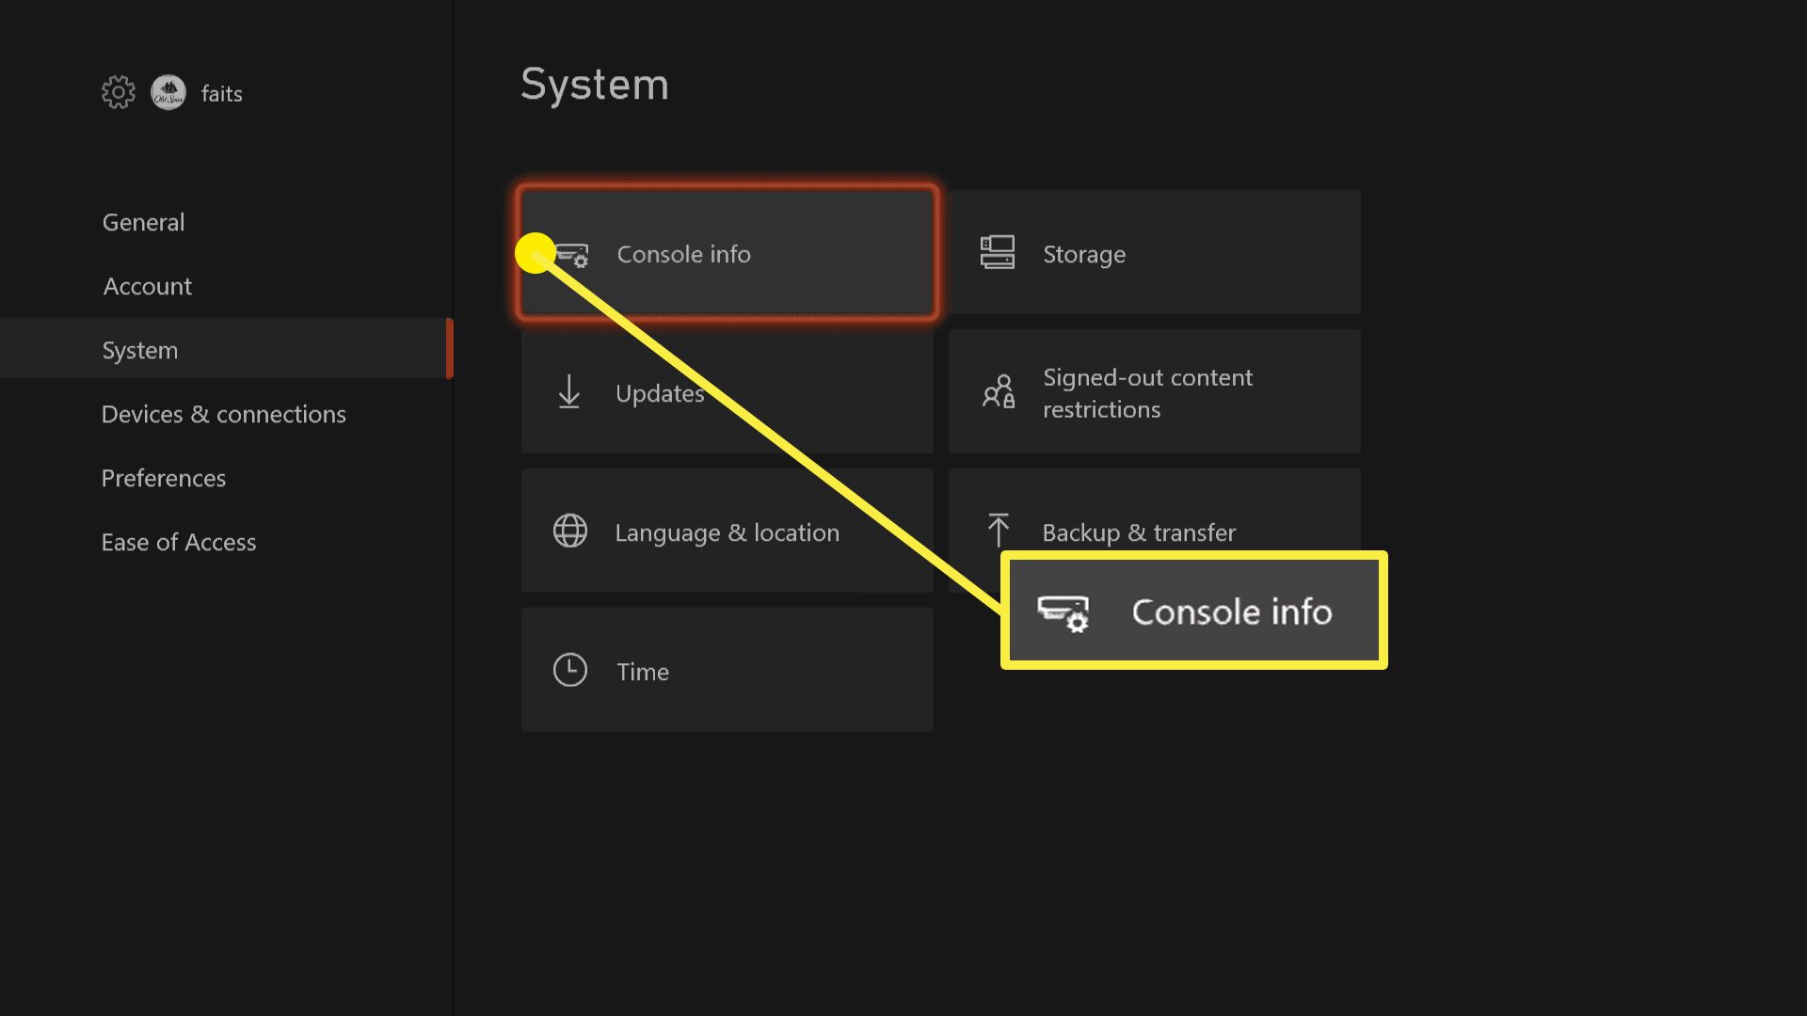Viewport: 1807px width, 1016px height.
Task: Open Updates section
Action: [726, 393]
